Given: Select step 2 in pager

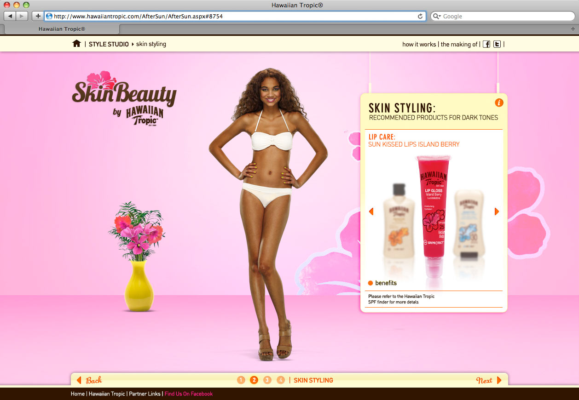Looking at the screenshot, I should [x=254, y=380].
